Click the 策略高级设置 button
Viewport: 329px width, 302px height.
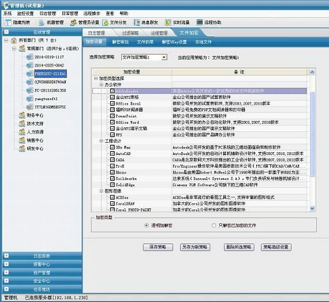276,247
